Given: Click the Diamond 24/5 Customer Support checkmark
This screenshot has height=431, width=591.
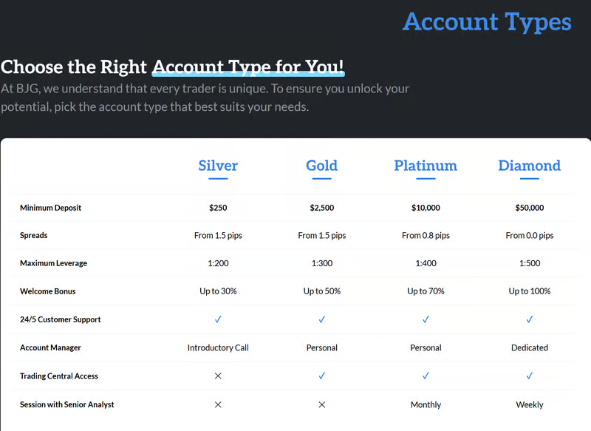Looking at the screenshot, I should pyautogui.click(x=530, y=319).
